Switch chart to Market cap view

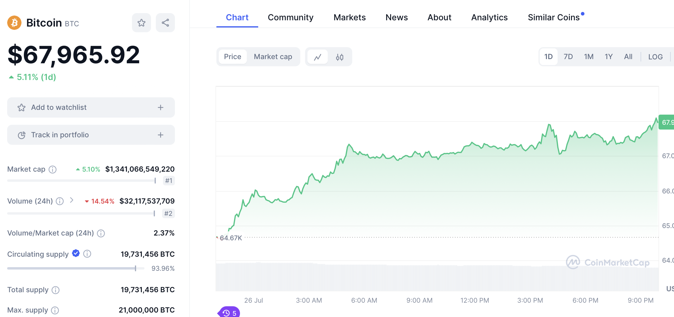coord(273,57)
